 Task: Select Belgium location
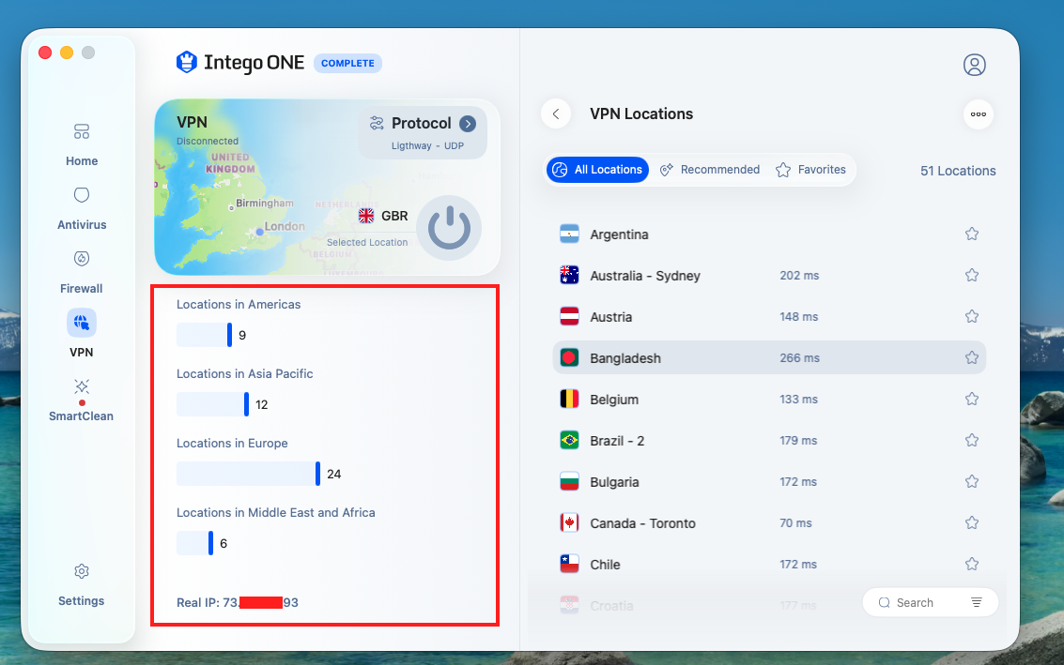(x=769, y=400)
